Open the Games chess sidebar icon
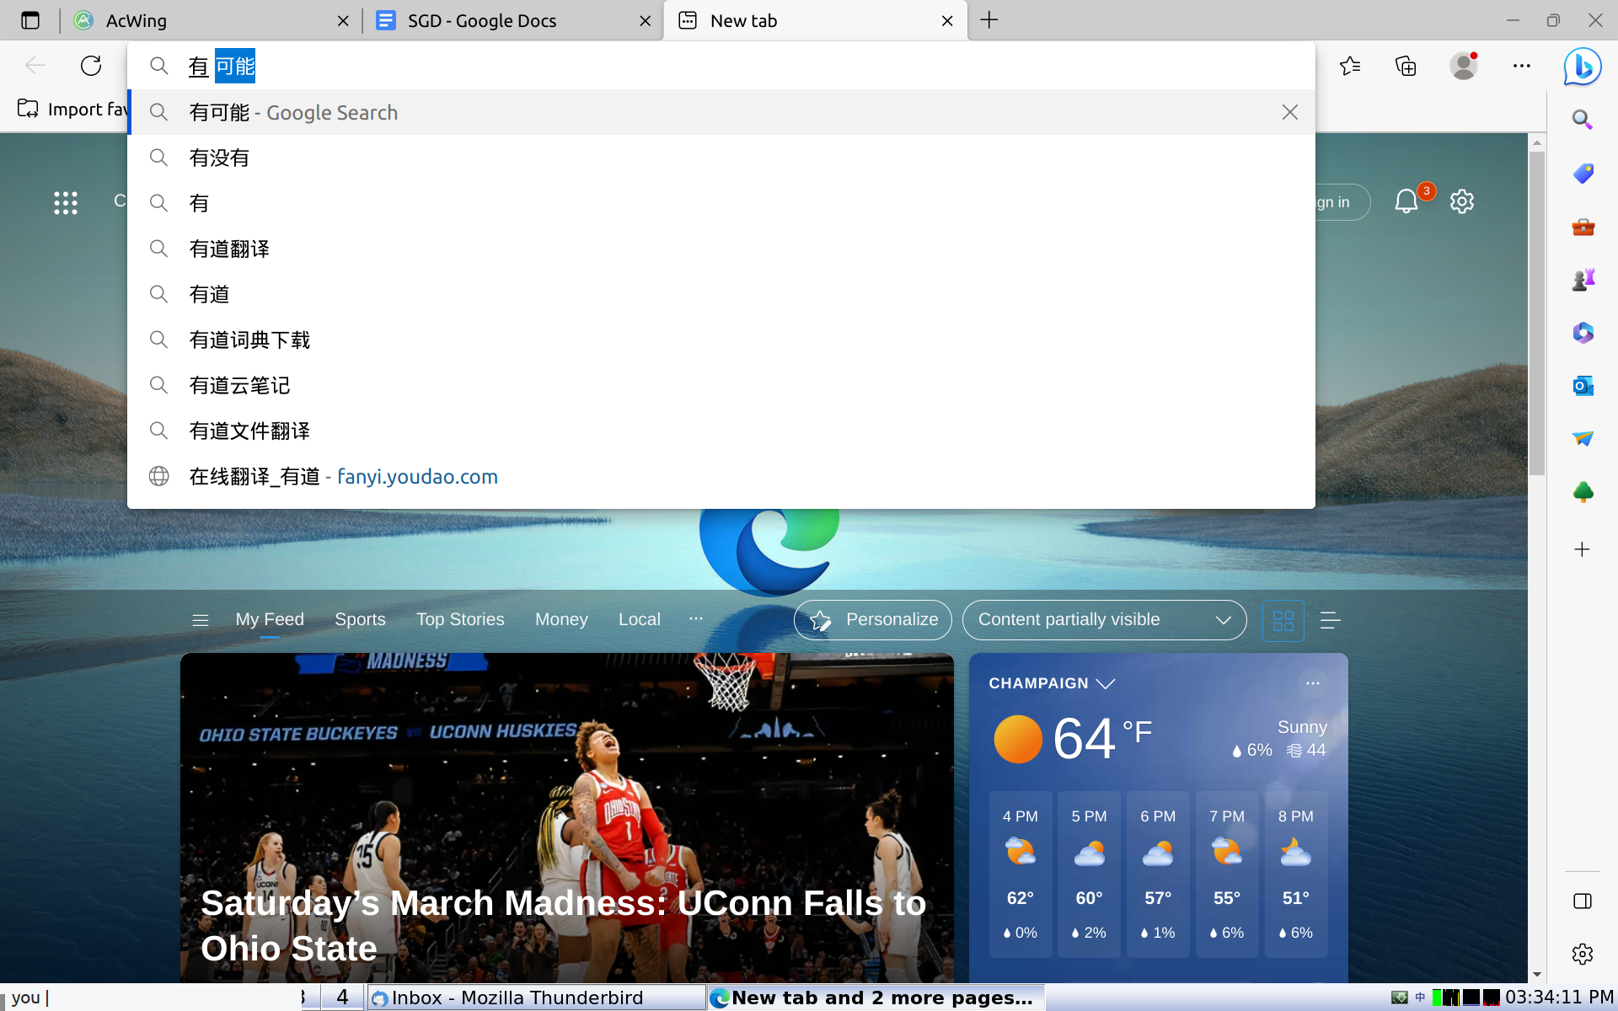The height and width of the screenshot is (1011, 1618). coord(1583,279)
